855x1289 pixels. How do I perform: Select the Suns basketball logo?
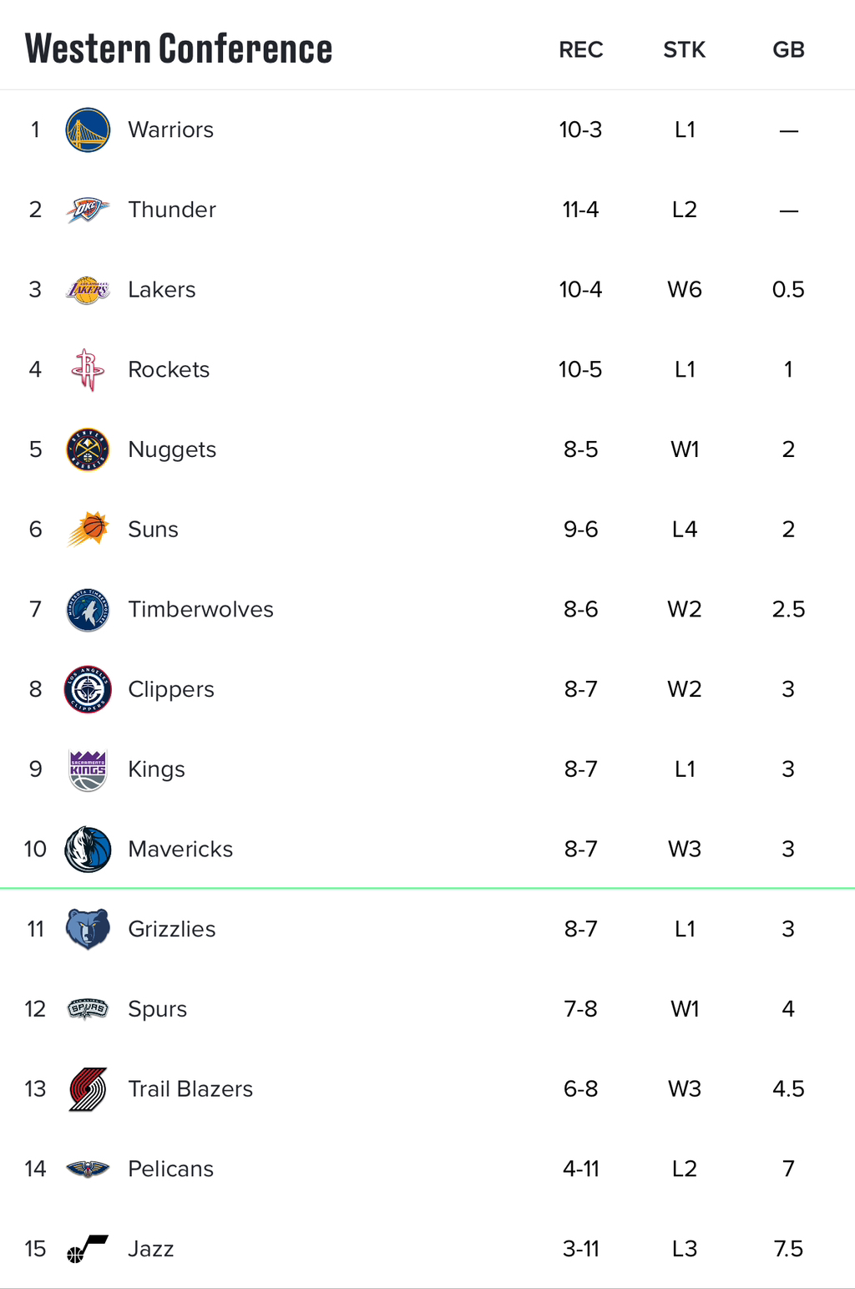pyautogui.click(x=88, y=530)
